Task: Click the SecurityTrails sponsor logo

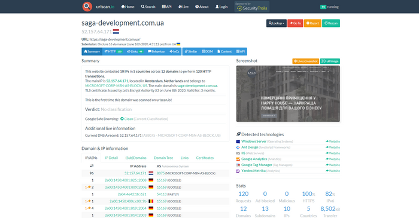Action: tap(252, 7)
